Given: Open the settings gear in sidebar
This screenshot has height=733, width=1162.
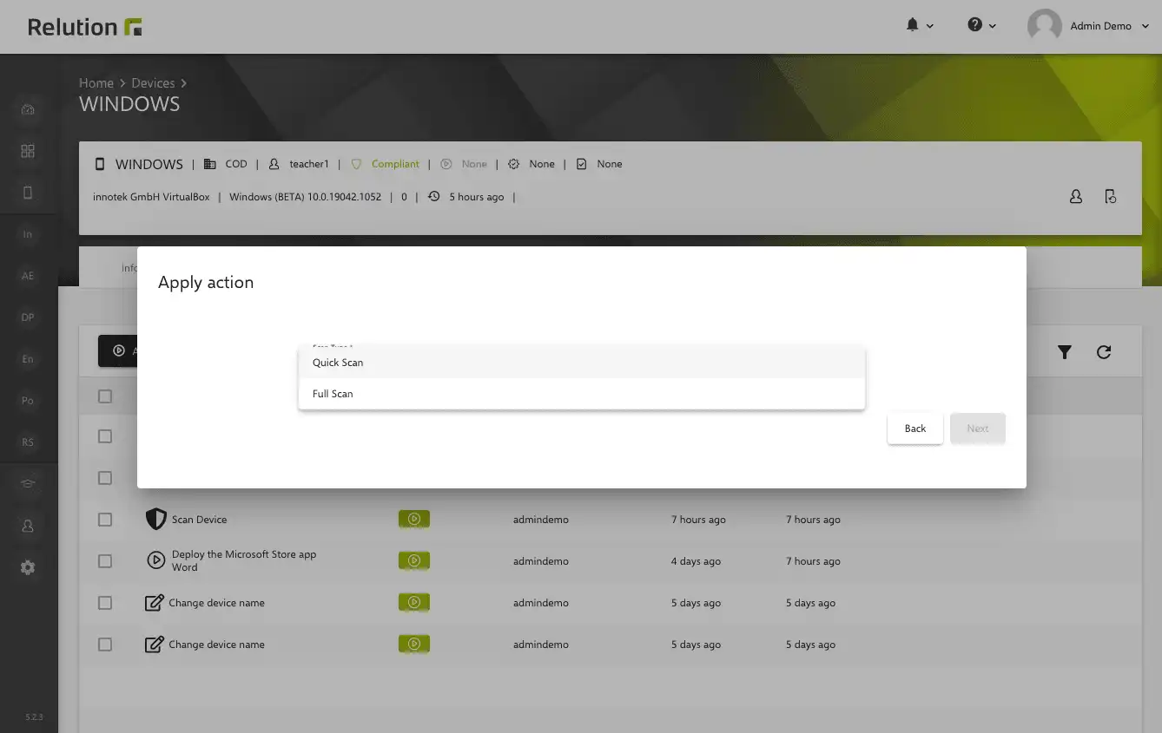Looking at the screenshot, I should click(x=28, y=567).
